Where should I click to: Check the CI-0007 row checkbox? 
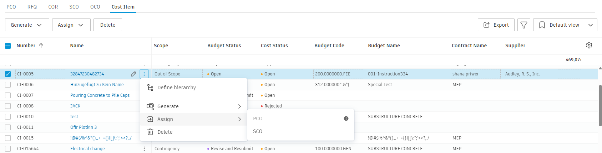click(8, 95)
